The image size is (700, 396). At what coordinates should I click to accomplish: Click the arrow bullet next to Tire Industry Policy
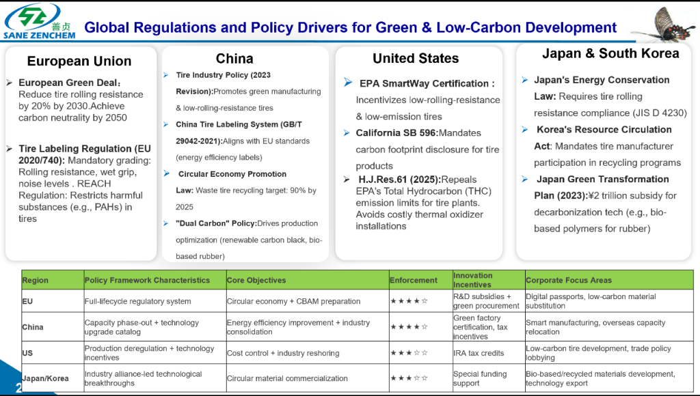click(x=165, y=75)
